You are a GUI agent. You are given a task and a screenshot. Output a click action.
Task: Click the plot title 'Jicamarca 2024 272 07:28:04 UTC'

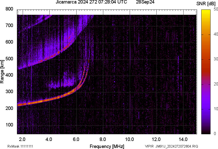[x=91, y=2]
